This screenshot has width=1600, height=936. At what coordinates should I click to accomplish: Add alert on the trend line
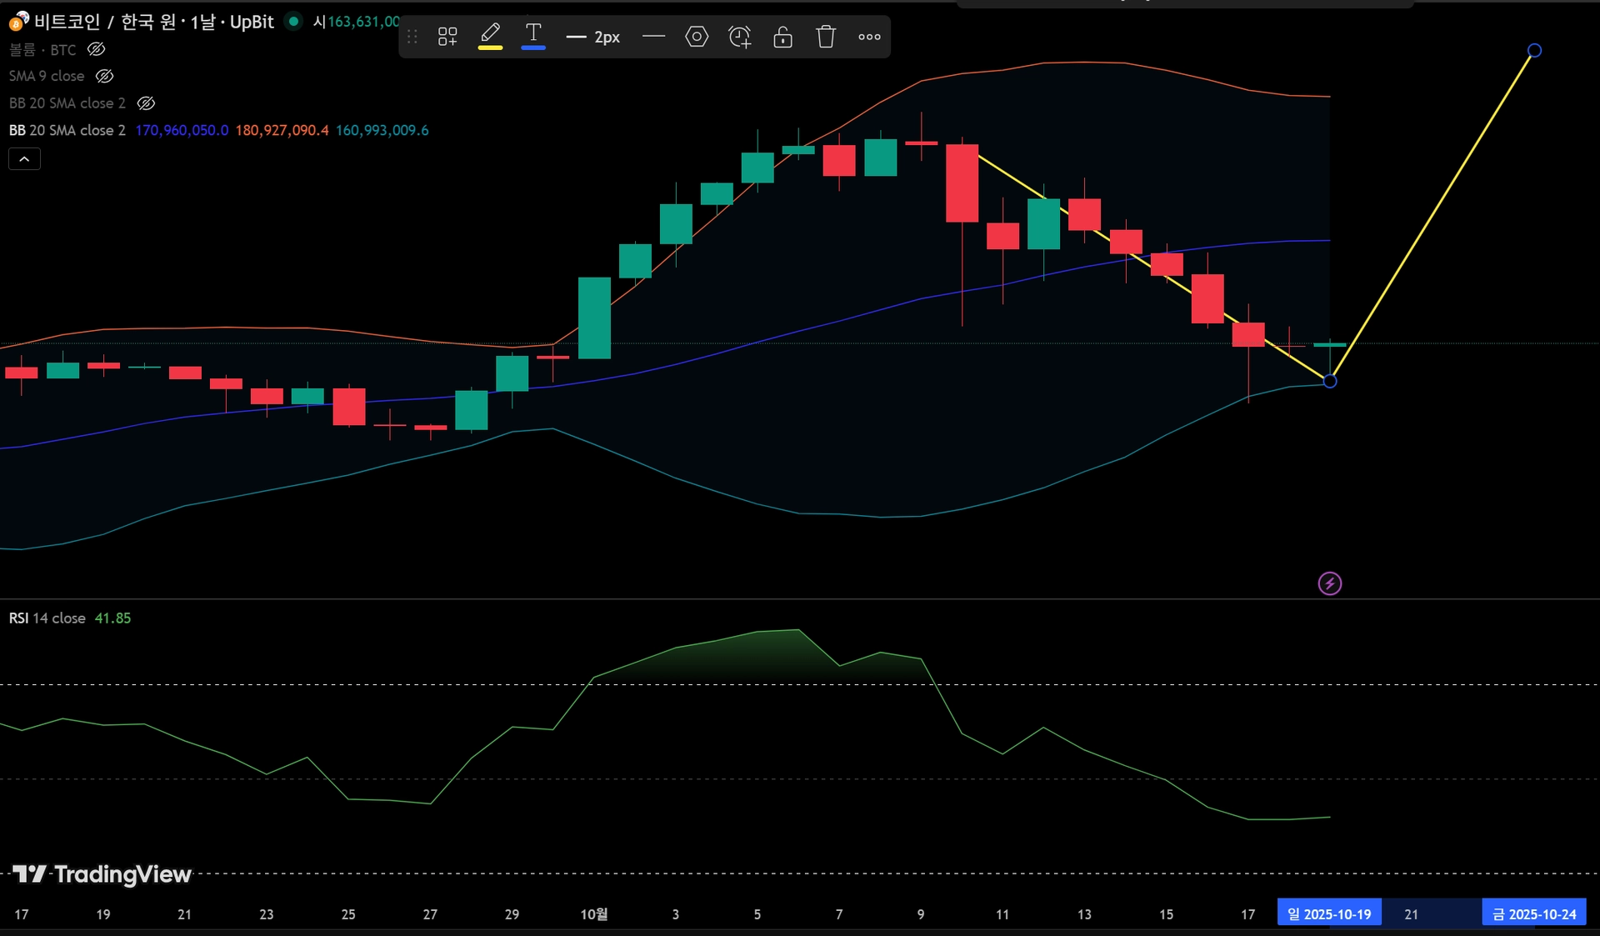click(x=740, y=37)
